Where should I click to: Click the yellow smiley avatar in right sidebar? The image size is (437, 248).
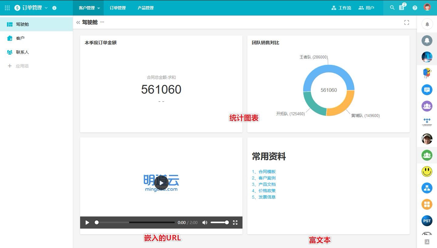click(x=427, y=171)
